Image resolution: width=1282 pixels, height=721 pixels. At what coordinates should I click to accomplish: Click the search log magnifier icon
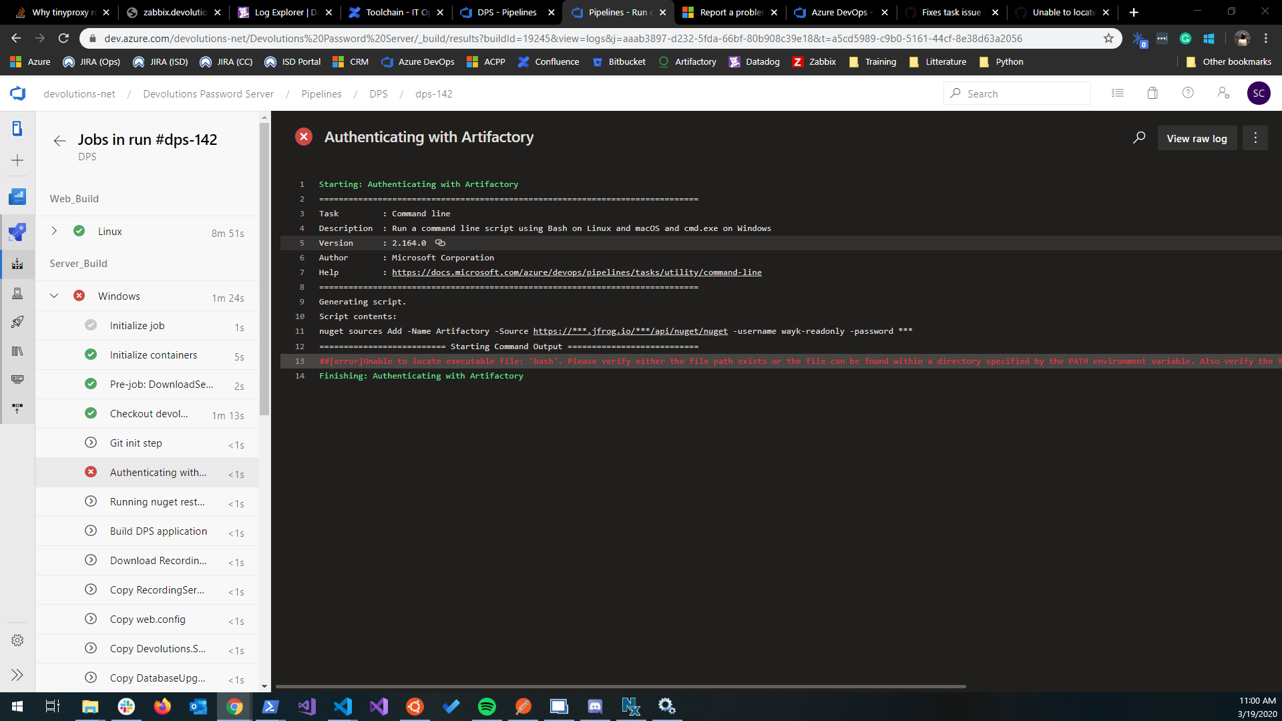1139,138
